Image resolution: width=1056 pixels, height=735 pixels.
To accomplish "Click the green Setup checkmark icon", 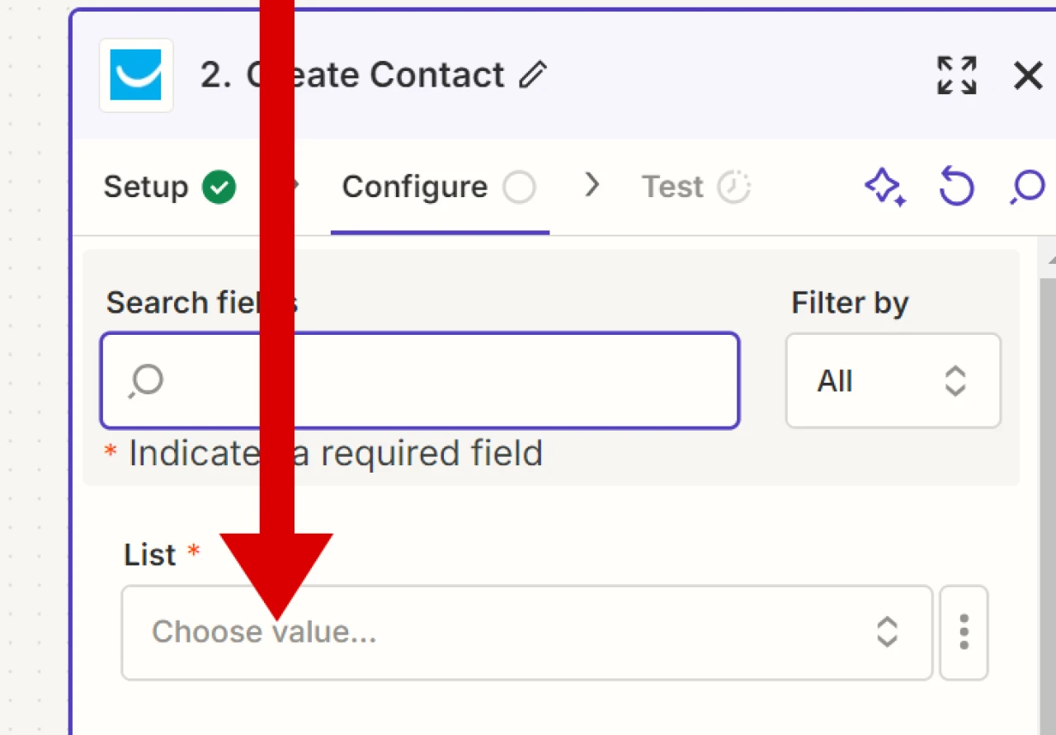I will [219, 187].
